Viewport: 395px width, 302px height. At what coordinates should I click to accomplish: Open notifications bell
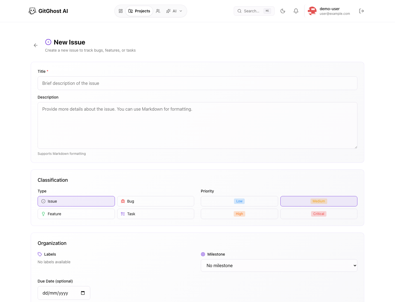[x=296, y=11]
